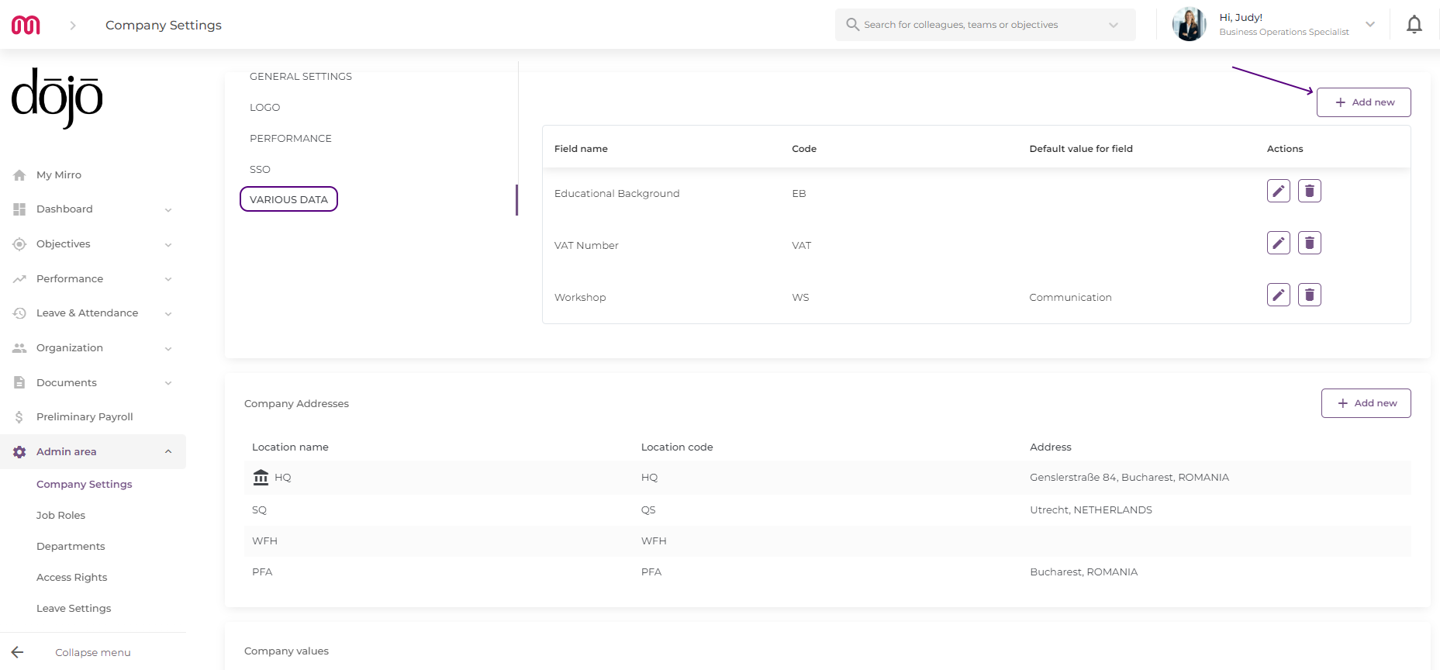Click the Leave & Attendance clock icon
The width and height of the screenshot is (1440, 670).
click(x=19, y=313)
